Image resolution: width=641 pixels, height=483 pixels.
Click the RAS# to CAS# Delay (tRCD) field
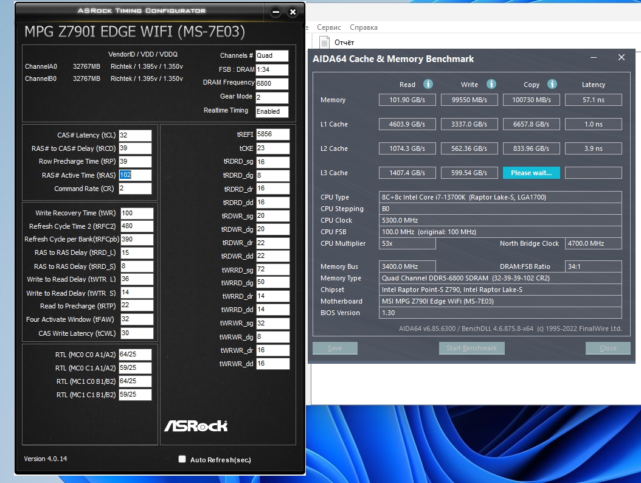pyautogui.click(x=135, y=148)
